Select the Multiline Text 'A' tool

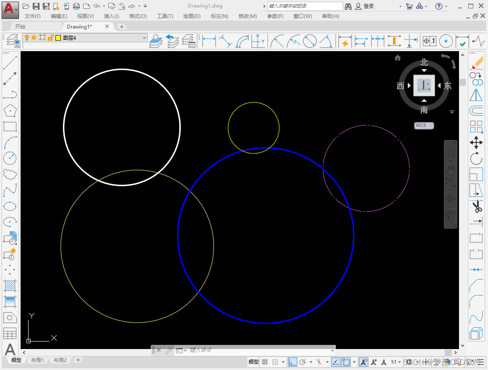(10, 349)
